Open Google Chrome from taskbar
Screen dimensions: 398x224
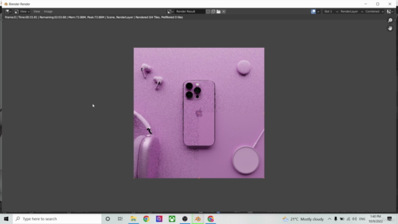click(146, 218)
